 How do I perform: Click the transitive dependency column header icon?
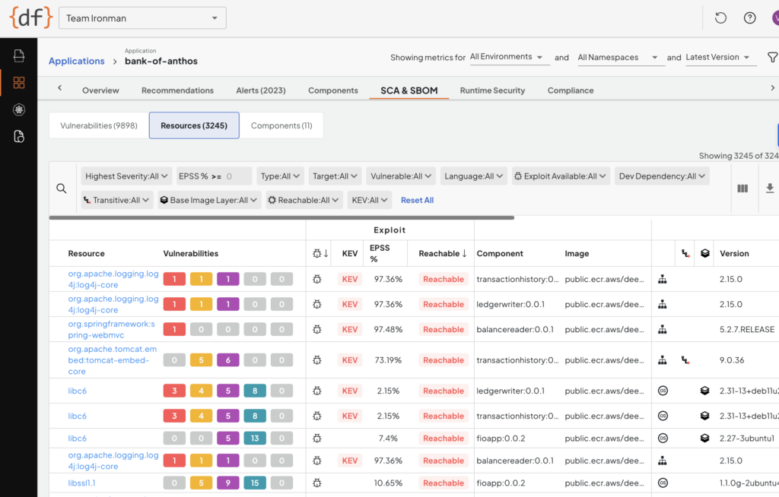coord(685,253)
